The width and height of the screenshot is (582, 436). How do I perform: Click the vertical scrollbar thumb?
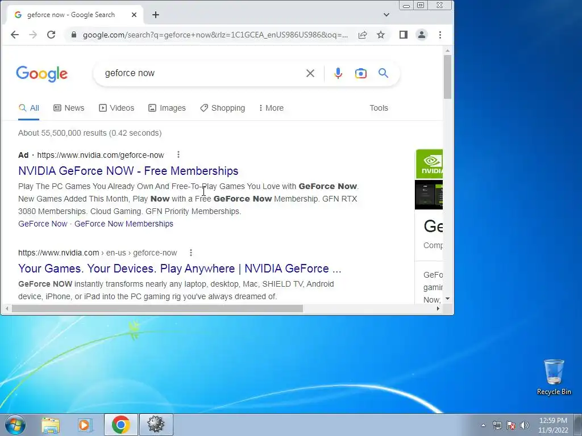[x=448, y=77]
